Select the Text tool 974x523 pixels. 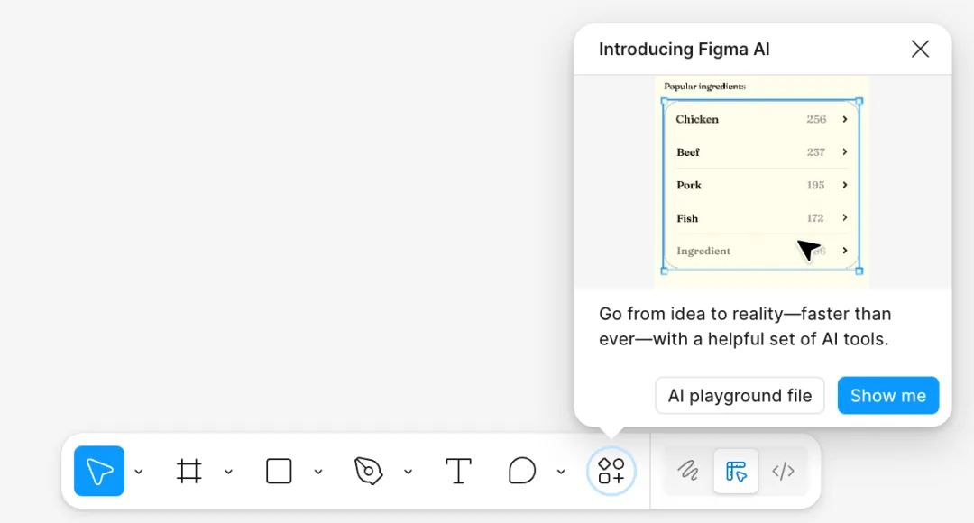(x=458, y=471)
